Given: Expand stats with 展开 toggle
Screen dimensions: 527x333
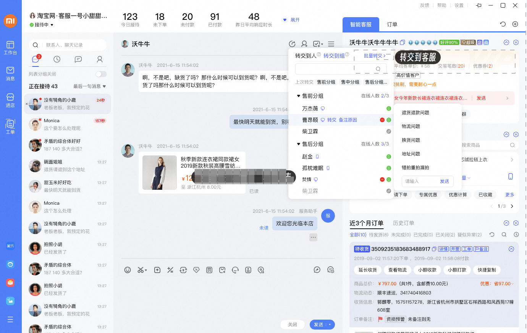Looking at the screenshot, I should point(291,20).
